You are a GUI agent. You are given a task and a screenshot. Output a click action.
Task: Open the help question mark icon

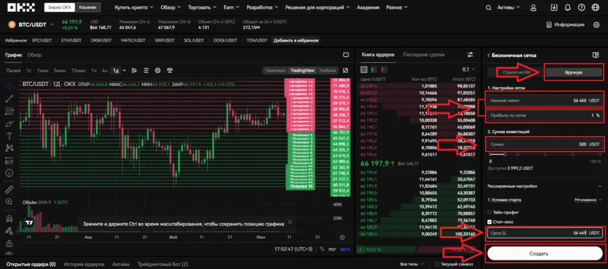click(581, 7)
